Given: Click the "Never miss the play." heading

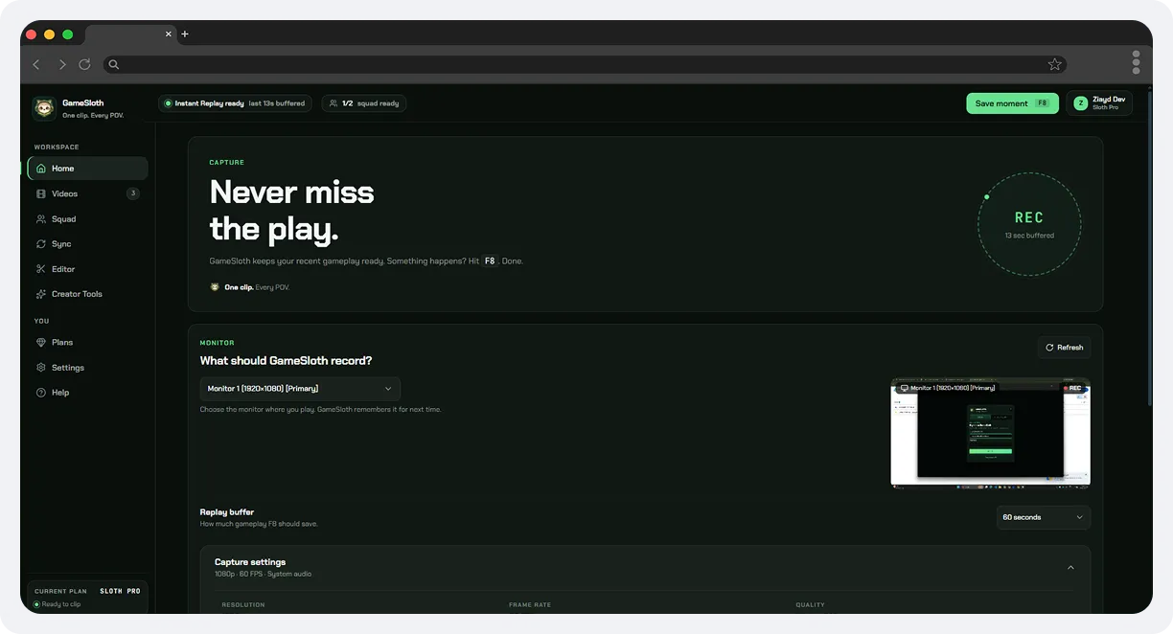Looking at the screenshot, I should [292, 211].
